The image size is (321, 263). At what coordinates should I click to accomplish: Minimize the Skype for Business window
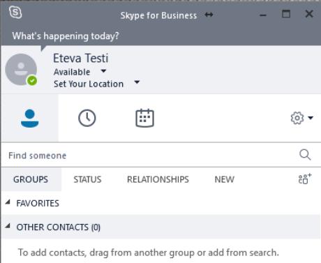pyautogui.click(x=263, y=15)
